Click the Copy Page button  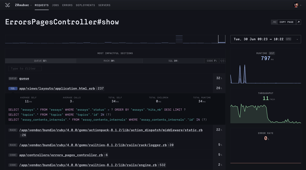pos(286,22)
